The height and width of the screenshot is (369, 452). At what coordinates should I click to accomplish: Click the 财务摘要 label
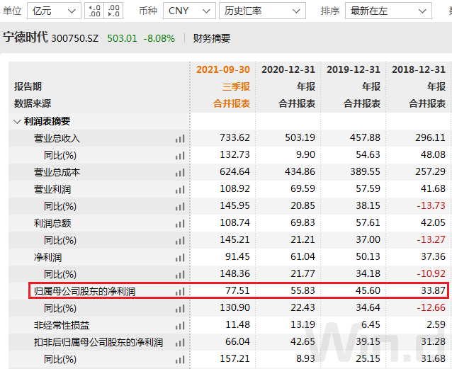[212, 38]
